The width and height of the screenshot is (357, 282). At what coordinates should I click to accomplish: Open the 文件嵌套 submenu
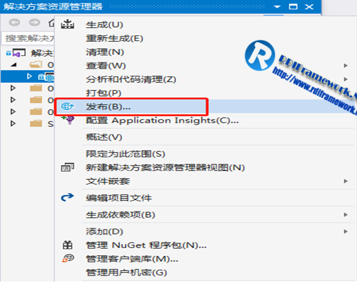108,181
